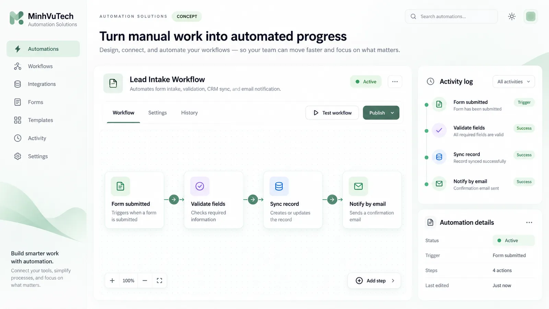Open Form submitted log entry icon
549x309 pixels.
point(439,104)
